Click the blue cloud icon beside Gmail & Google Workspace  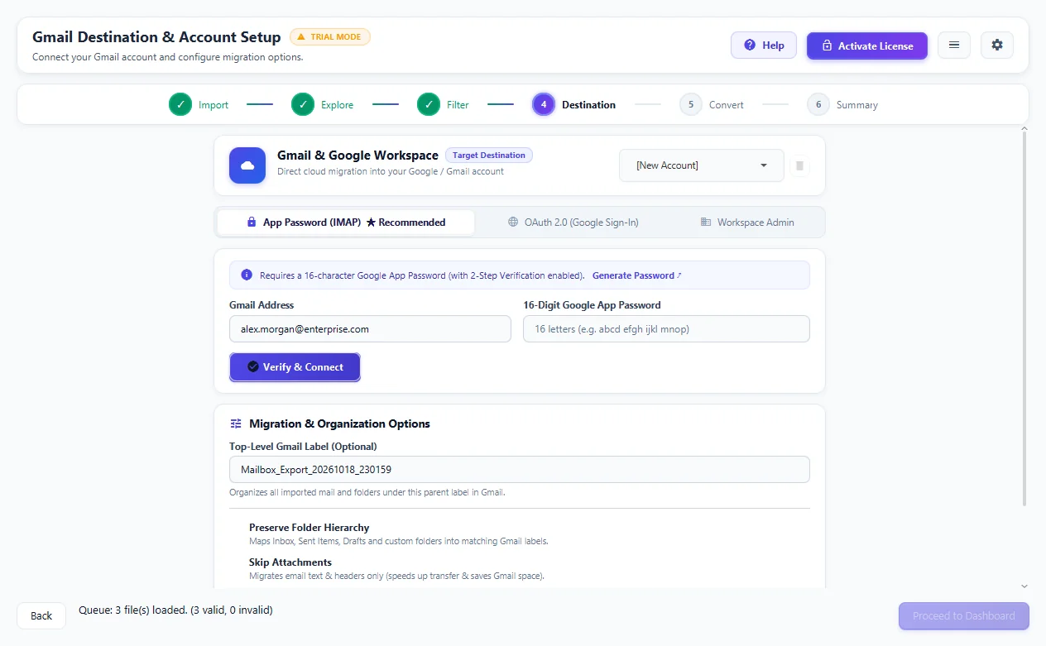point(247,165)
